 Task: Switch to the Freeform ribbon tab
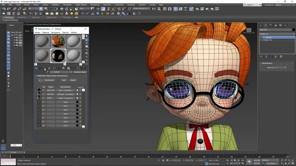point(22,18)
